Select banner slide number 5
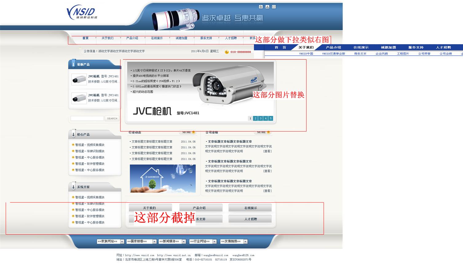Viewport: 463px width, 274px height. coord(271,118)
